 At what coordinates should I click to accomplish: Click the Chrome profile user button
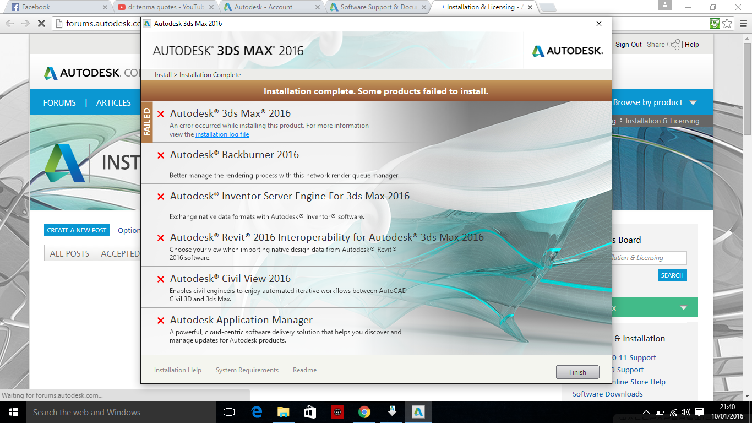(666, 6)
